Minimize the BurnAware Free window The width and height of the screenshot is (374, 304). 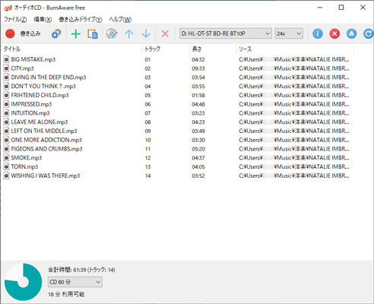tap(320, 8)
